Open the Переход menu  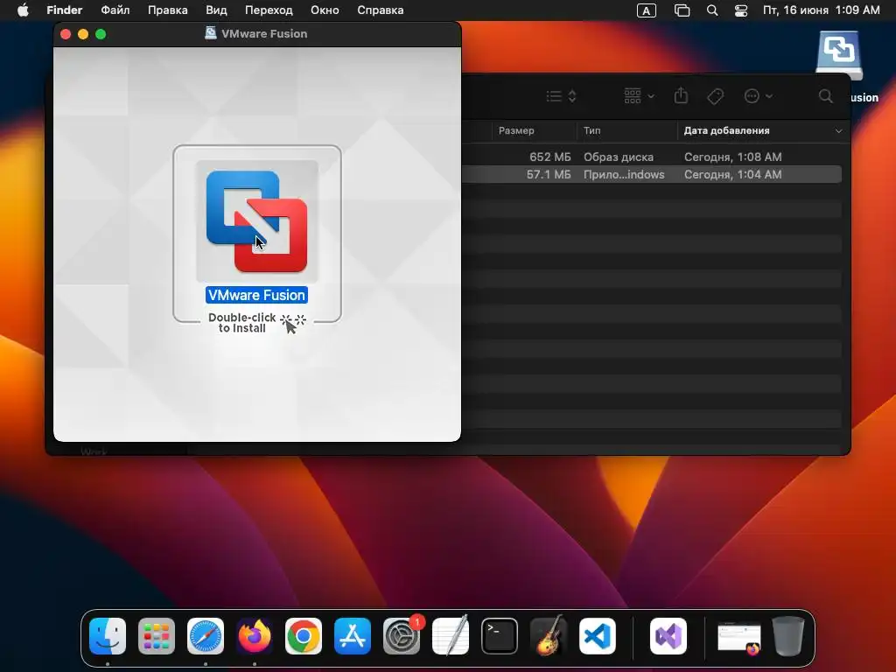[269, 10]
